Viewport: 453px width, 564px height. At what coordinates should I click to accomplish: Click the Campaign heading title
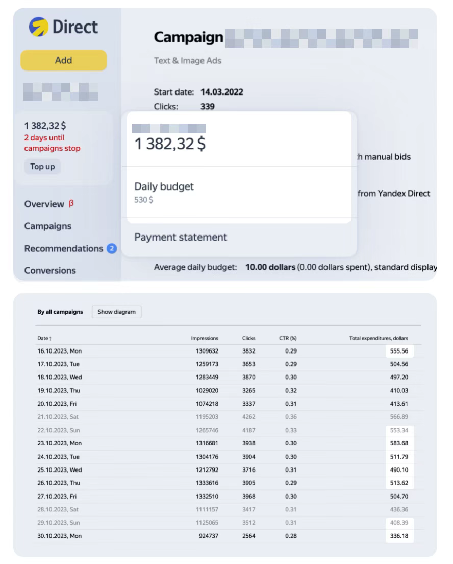coord(189,37)
